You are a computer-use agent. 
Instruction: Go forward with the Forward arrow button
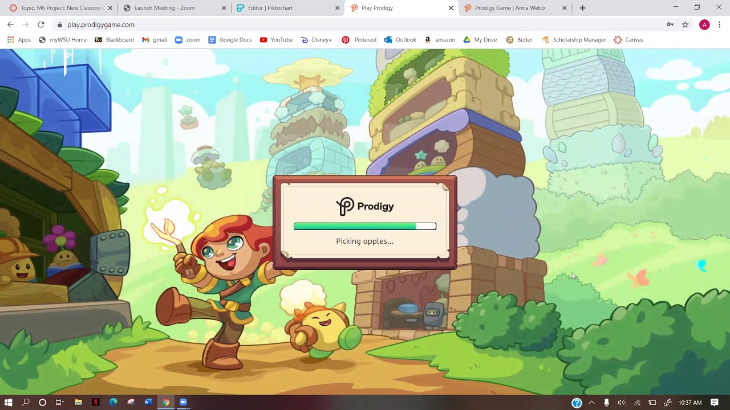26,24
